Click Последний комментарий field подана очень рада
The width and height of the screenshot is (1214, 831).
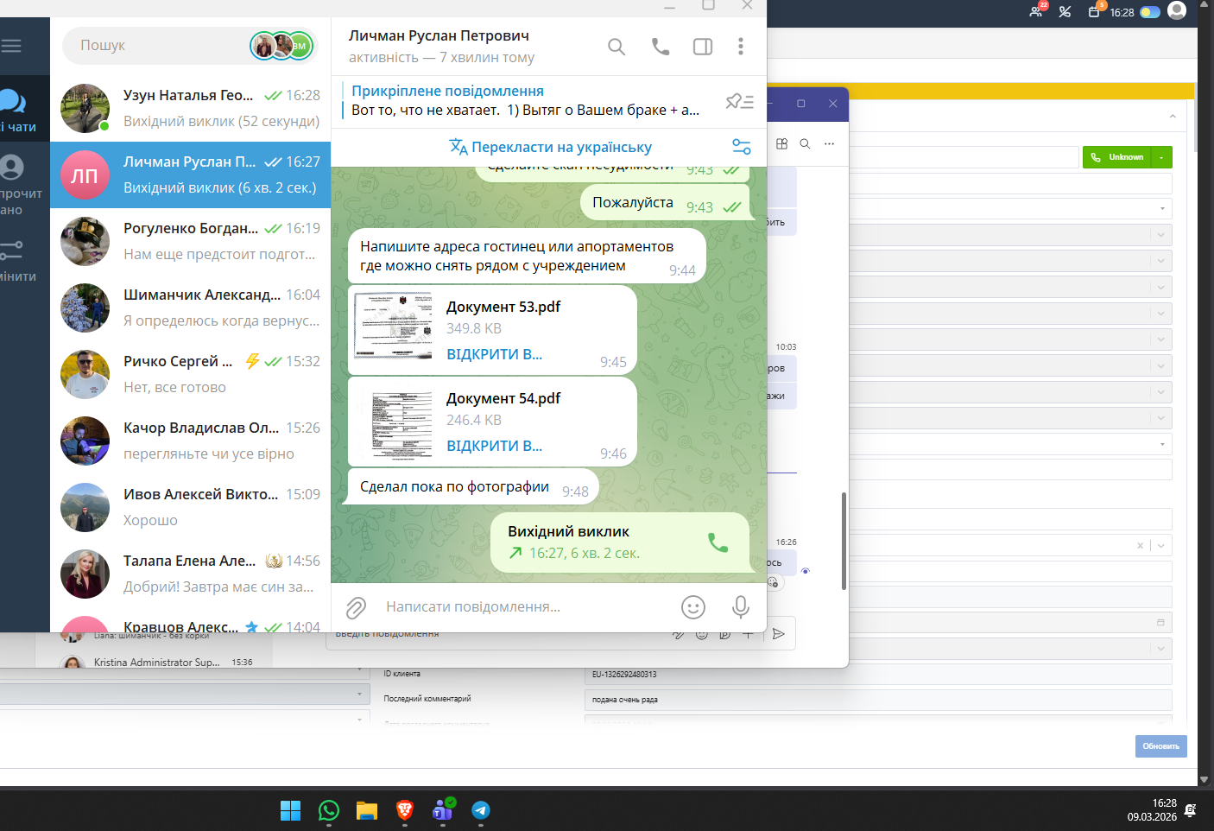point(878,700)
